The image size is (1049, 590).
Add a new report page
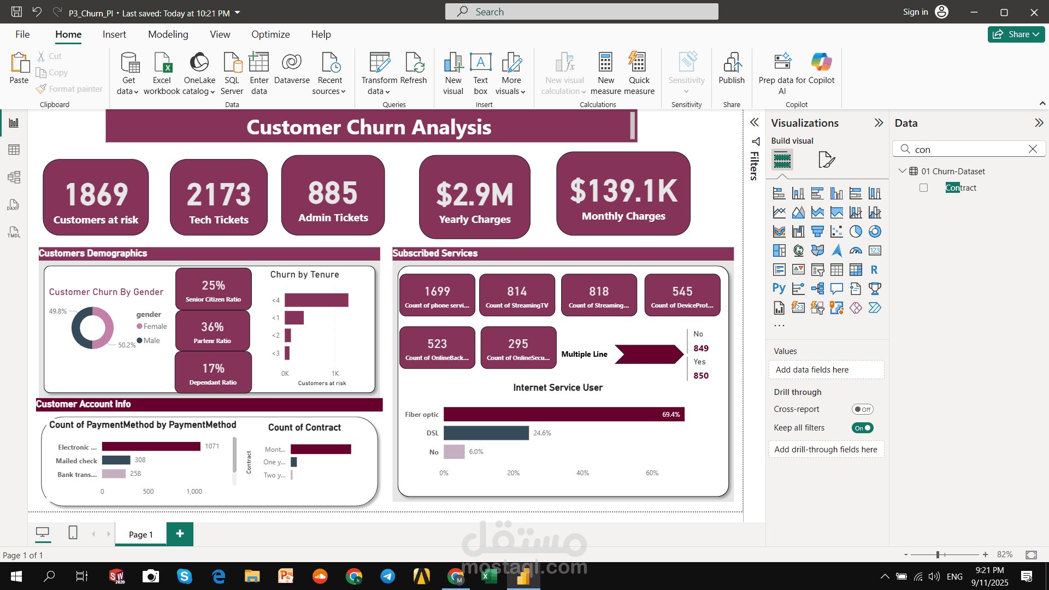click(x=180, y=534)
